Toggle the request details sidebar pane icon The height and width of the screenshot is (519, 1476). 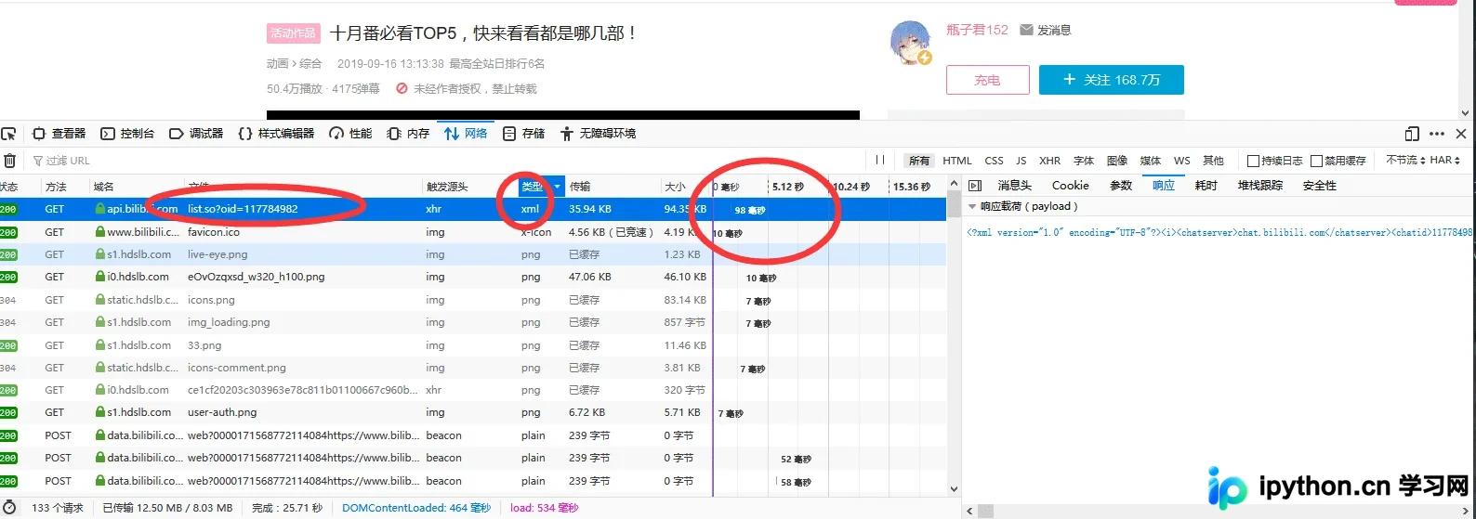[x=975, y=186]
